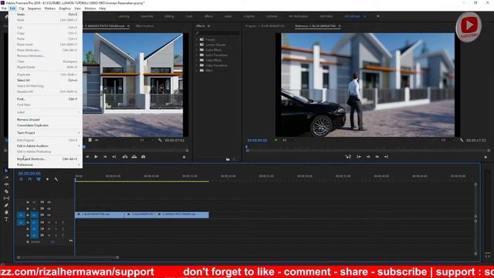
Task: Toggle Linked Selection in timeline header
Action: tap(39, 179)
